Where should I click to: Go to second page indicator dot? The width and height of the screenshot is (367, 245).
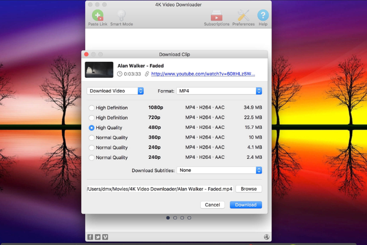[175, 218]
